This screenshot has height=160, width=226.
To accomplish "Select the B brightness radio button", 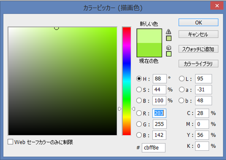I will pos(139,100).
